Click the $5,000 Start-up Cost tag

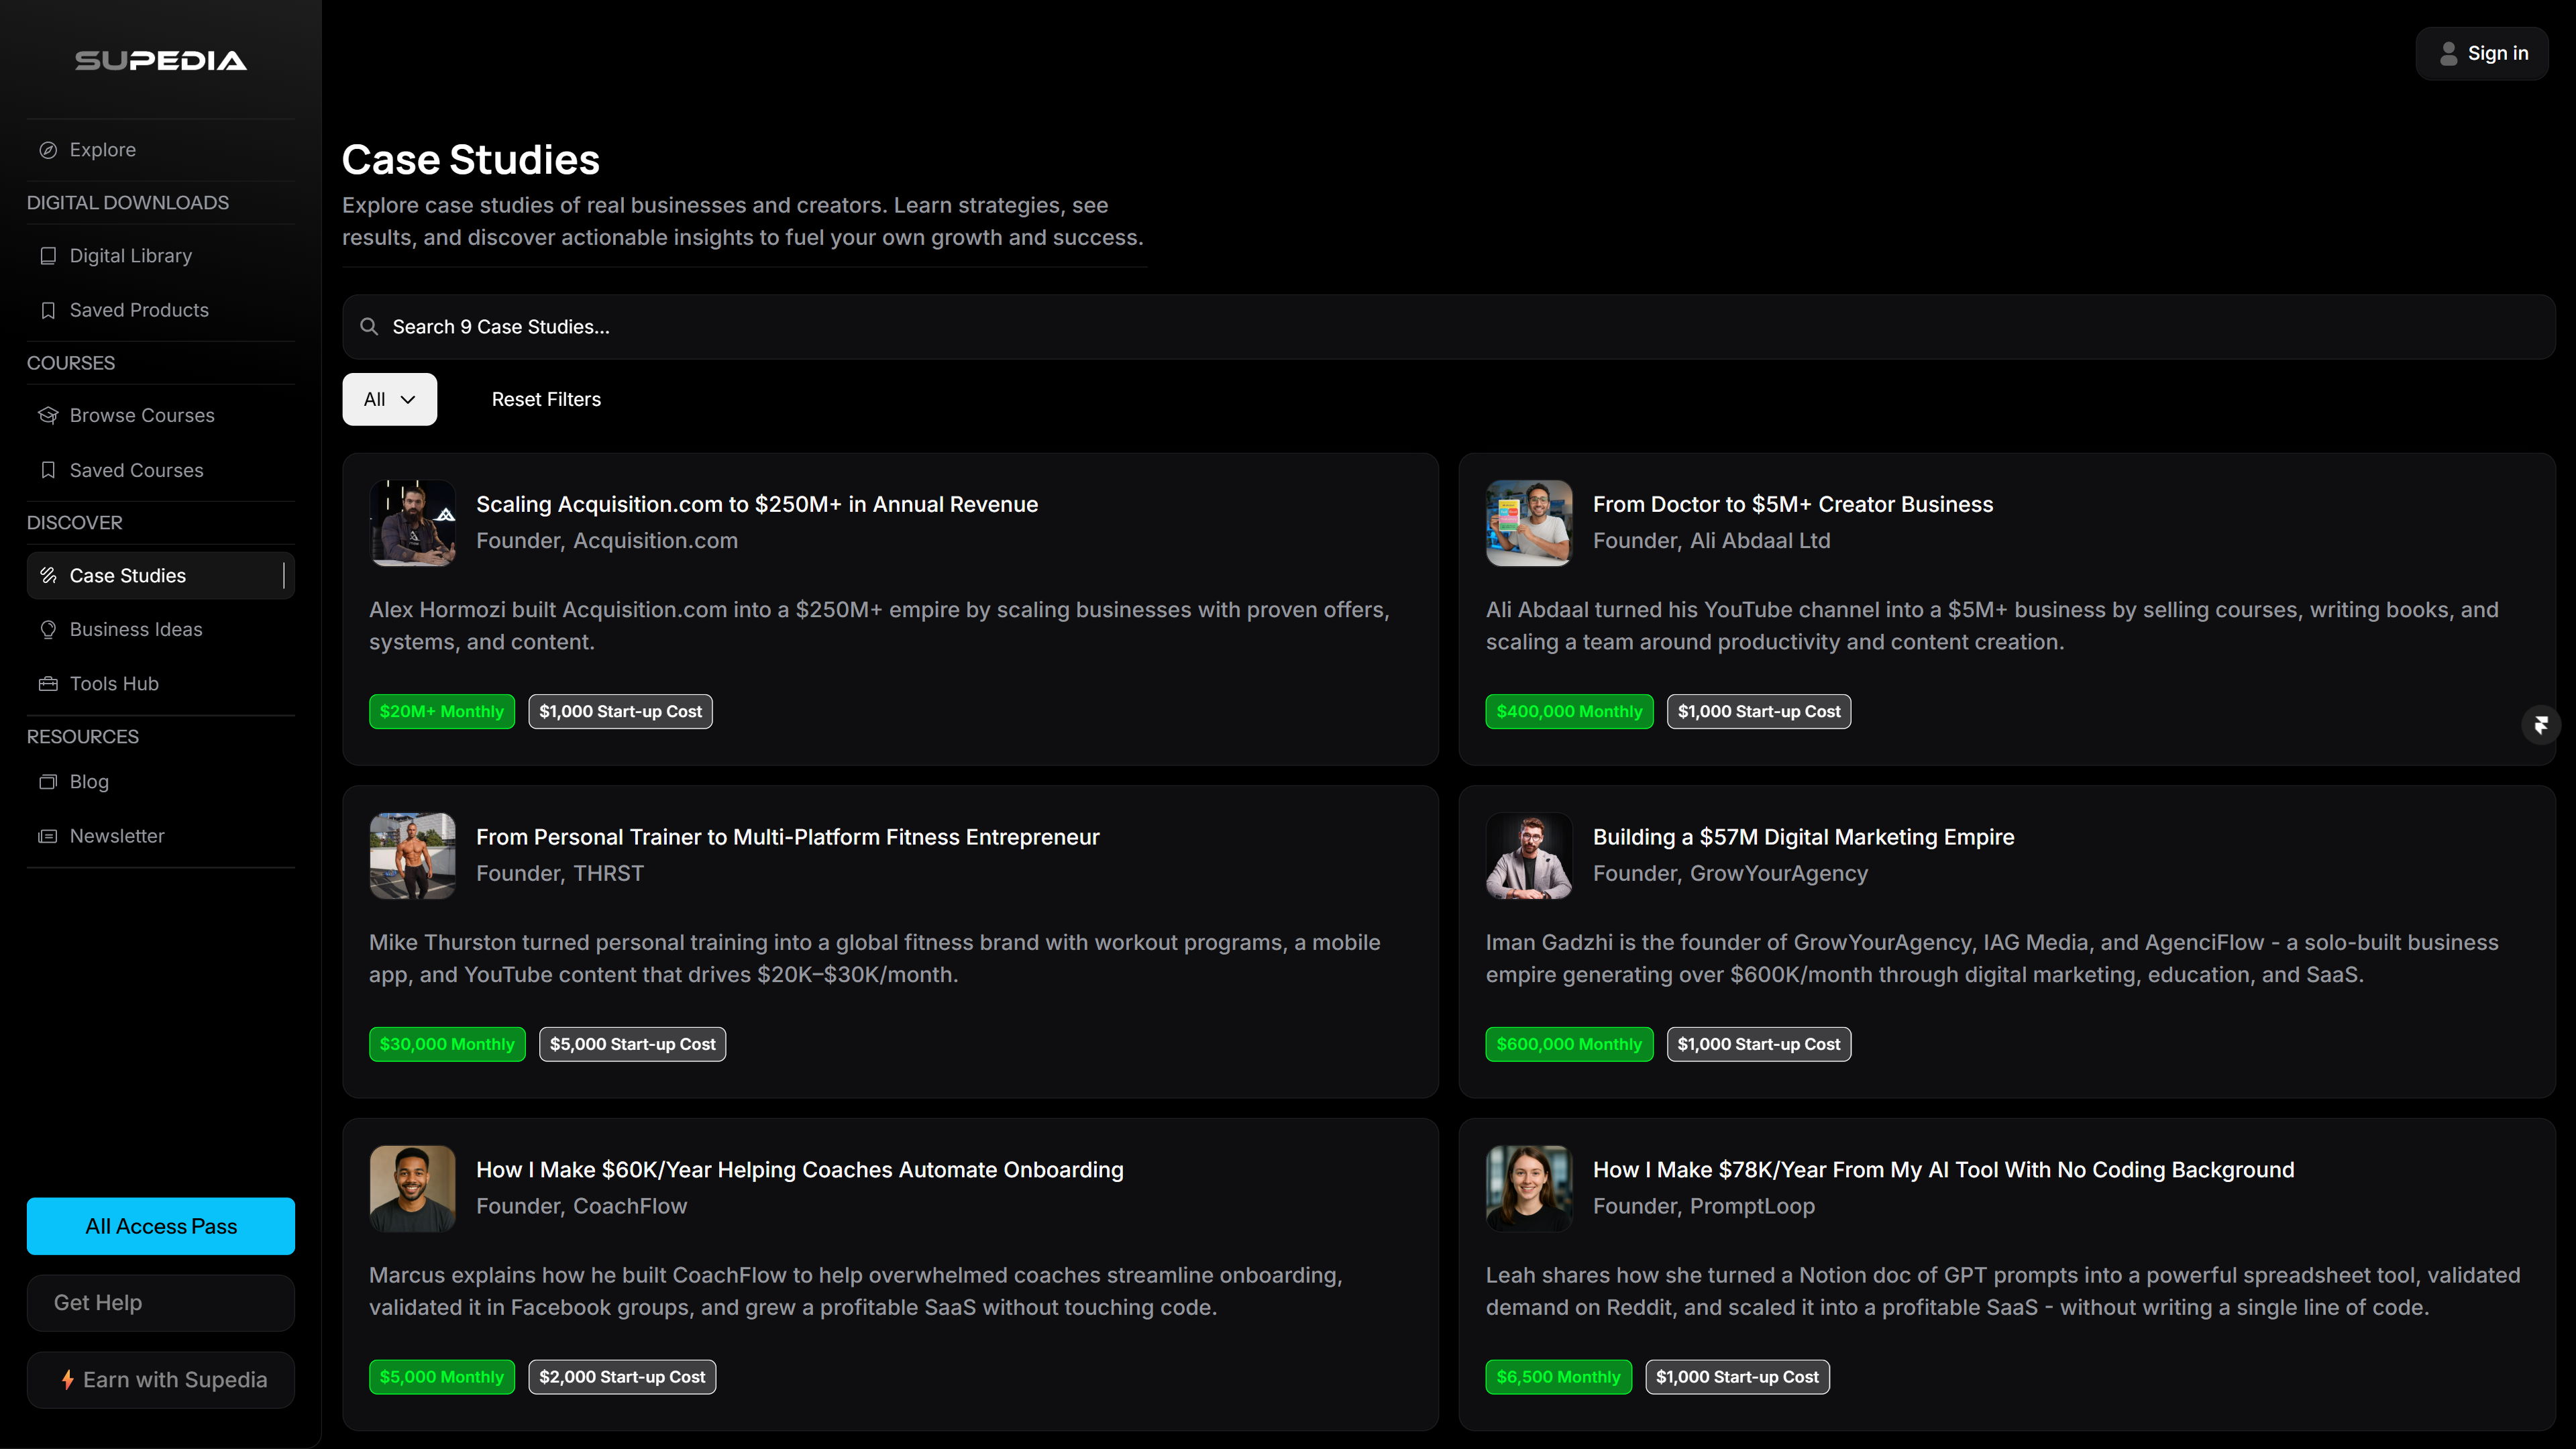[x=633, y=1044]
